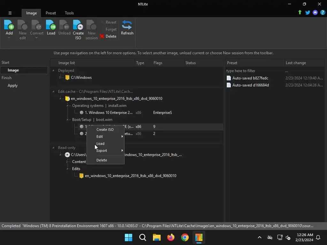Show hidden tray icons chevron
The width and height of the screenshot is (327, 245).
[260, 237]
